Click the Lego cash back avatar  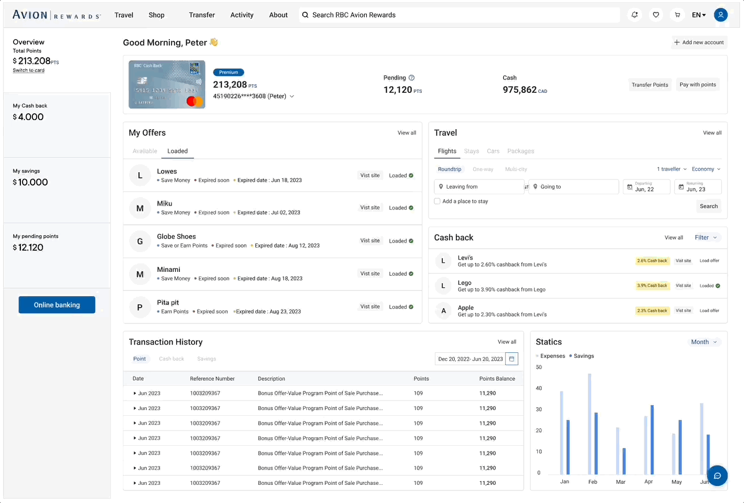[443, 285]
